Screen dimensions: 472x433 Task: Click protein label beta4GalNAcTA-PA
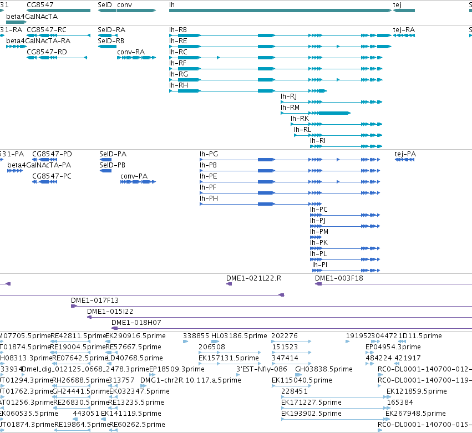(x=39, y=165)
